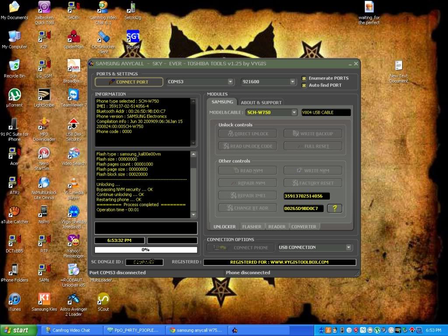Image resolution: width=448 pixels, height=336 pixels.
Task: Open the Recycle Bin on the desktop
Action: 14,69
